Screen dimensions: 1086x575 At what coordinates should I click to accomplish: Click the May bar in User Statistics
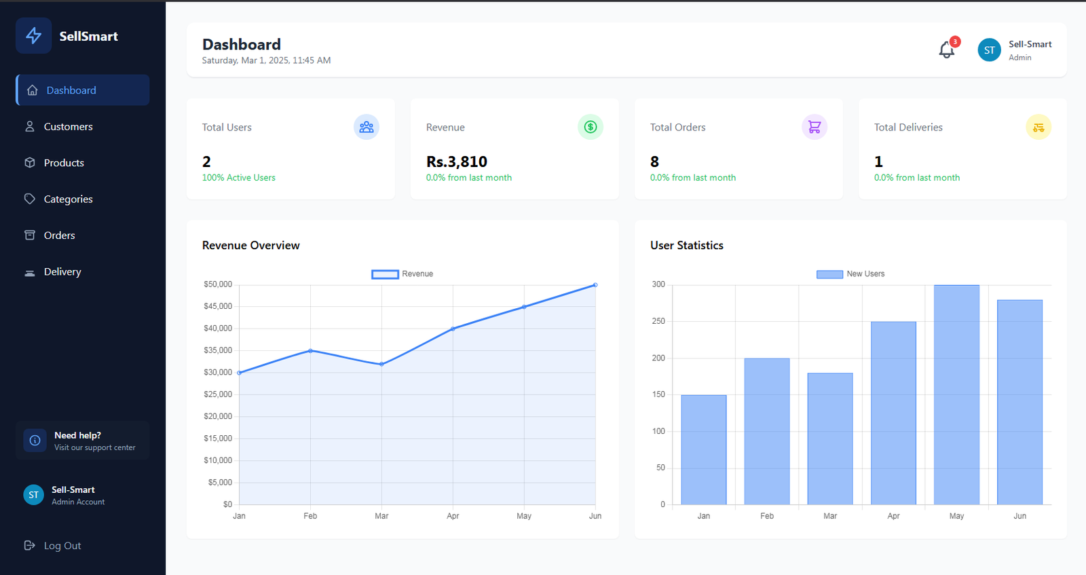pyautogui.click(x=956, y=394)
